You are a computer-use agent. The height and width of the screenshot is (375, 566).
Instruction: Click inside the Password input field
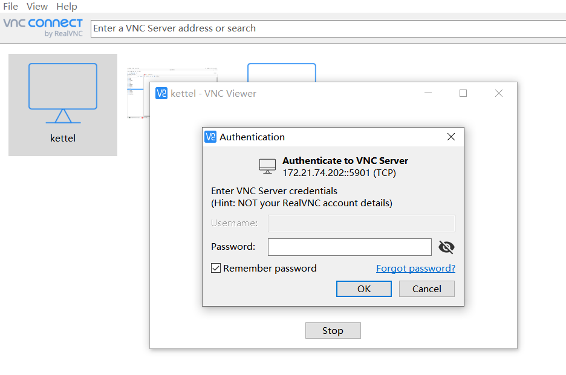(350, 247)
